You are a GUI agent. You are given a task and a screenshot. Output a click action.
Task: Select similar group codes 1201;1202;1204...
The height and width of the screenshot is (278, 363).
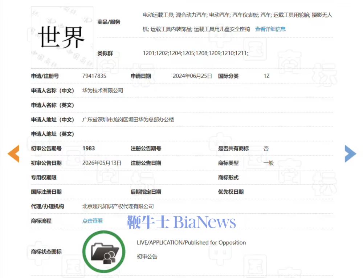click(x=162, y=53)
